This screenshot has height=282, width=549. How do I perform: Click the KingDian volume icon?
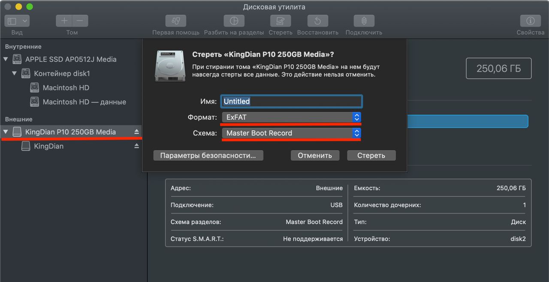26,146
